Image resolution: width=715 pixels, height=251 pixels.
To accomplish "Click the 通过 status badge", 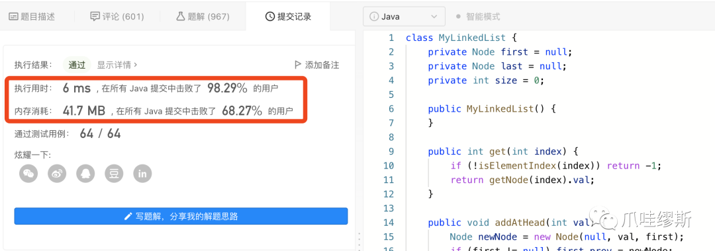I will (x=77, y=65).
